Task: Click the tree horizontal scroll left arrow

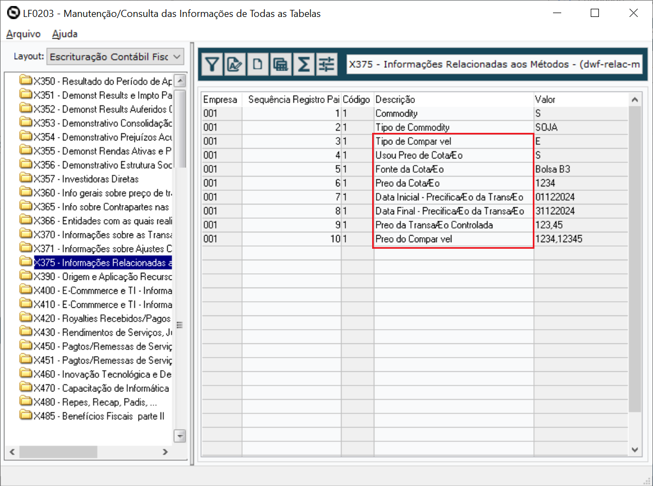Action: click(12, 452)
